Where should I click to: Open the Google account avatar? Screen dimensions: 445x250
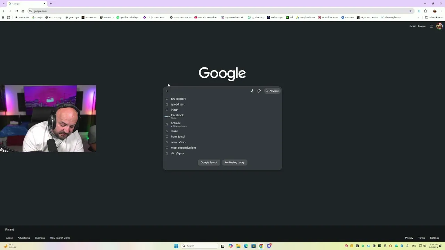tap(439, 26)
